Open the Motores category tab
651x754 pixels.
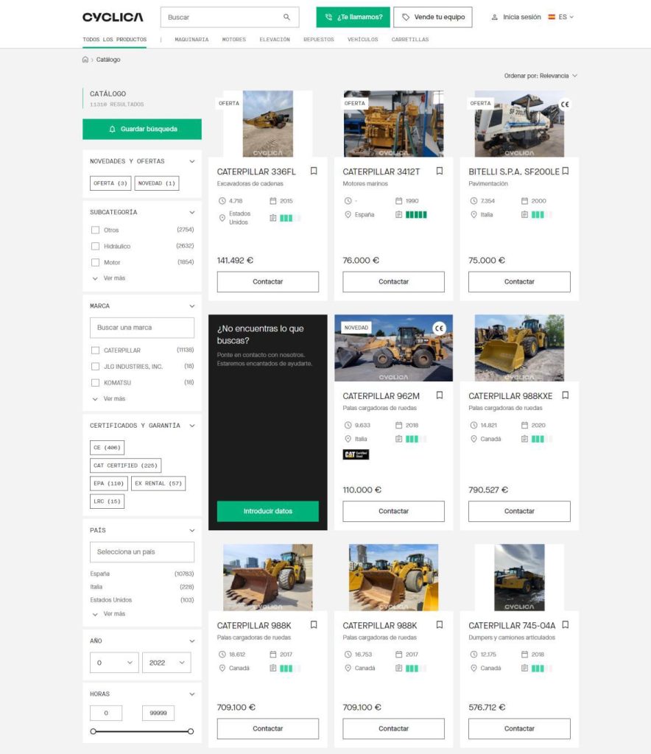234,40
